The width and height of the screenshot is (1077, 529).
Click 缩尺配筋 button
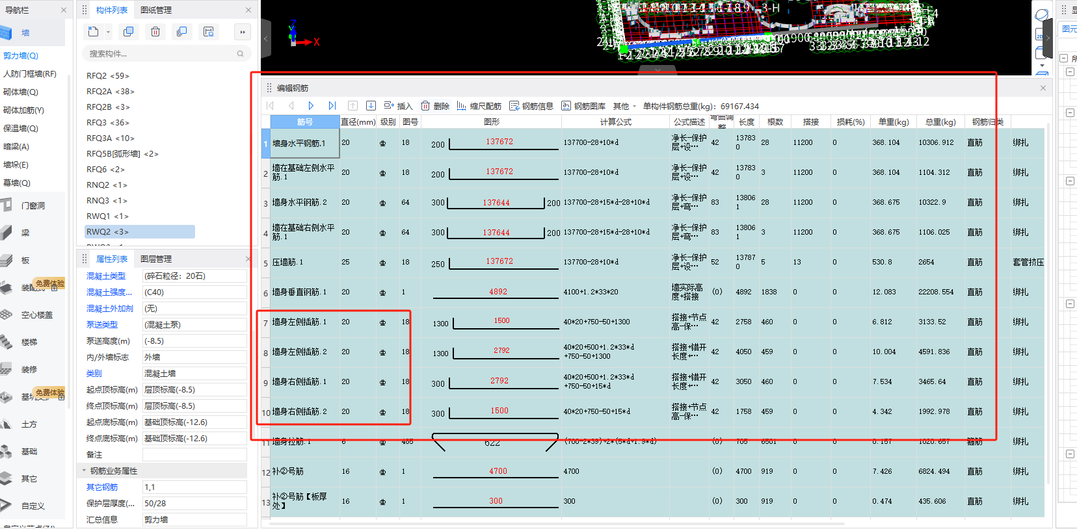pos(479,106)
